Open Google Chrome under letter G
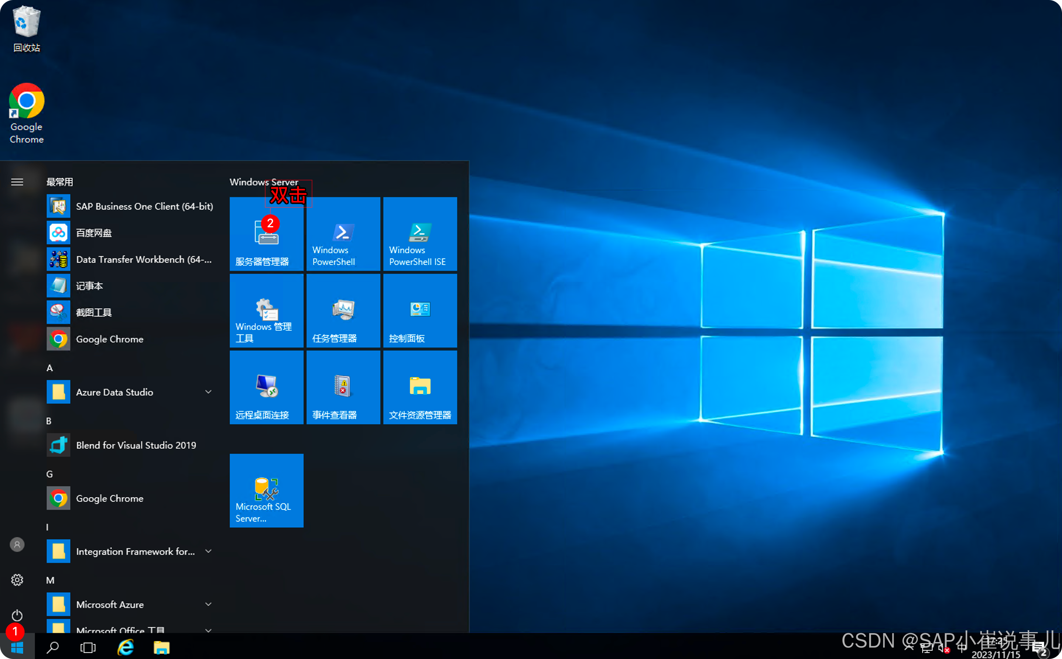 [x=131, y=498]
